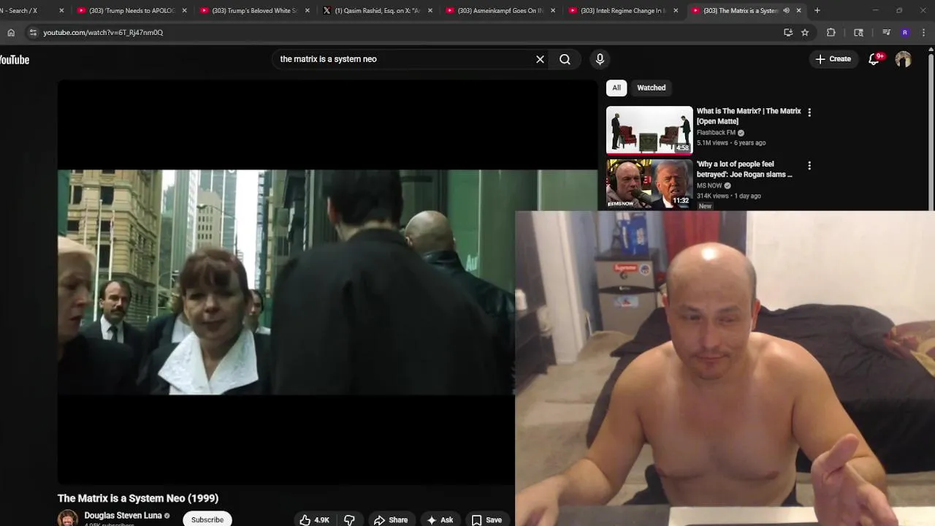Image resolution: width=935 pixels, height=526 pixels.
Task: Go to the YouTube home logo
Action: pos(14,60)
